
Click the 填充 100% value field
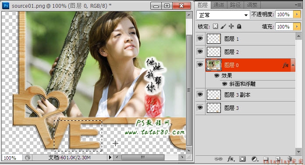pos(284,27)
